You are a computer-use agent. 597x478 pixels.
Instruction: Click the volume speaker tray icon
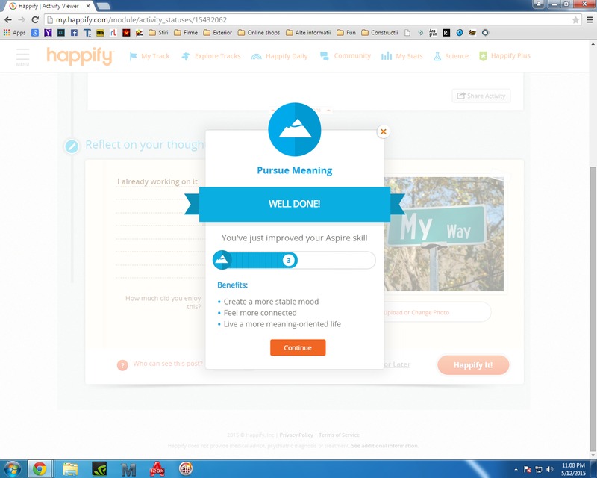(x=549, y=469)
